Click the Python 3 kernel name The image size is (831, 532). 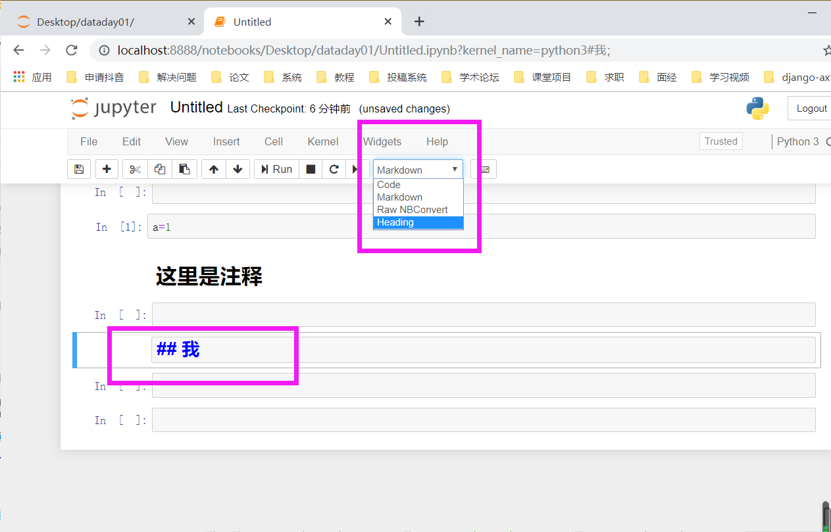pyautogui.click(x=797, y=141)
